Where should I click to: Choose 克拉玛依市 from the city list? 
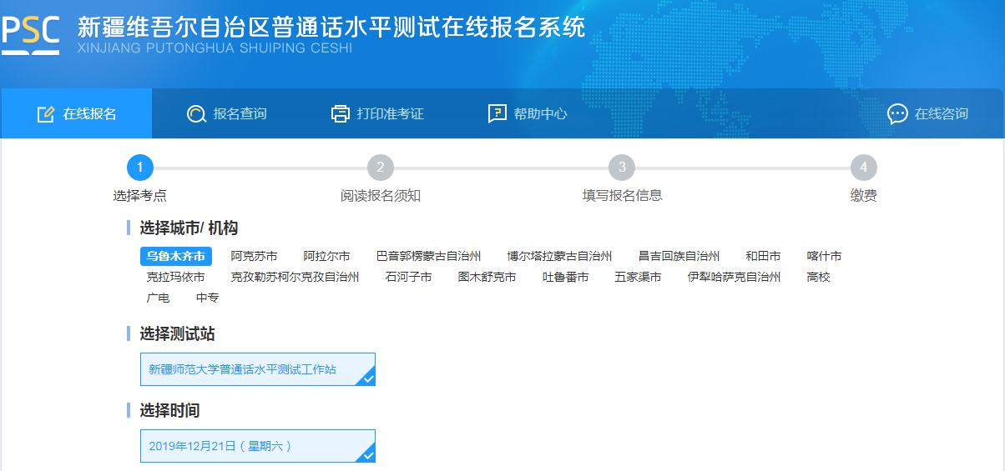click(x=175, y=277)
